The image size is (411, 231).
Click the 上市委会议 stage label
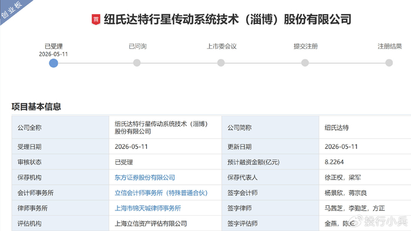(x=222, y=46)
